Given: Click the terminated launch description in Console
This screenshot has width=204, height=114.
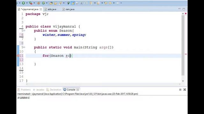Looking at the screenshot, I should coord(77,94).
